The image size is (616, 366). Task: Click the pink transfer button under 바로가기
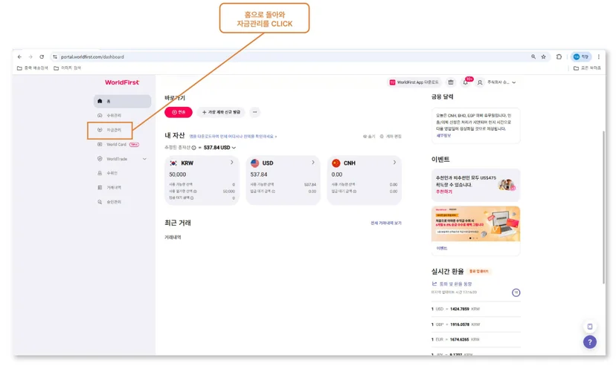(179, 112)
